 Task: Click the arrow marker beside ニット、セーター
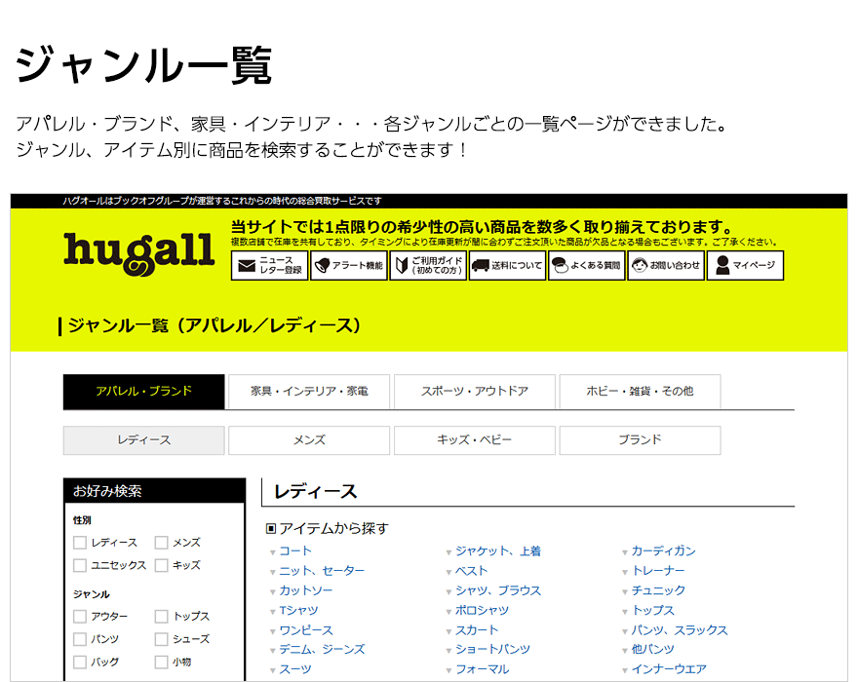point(272,572)
